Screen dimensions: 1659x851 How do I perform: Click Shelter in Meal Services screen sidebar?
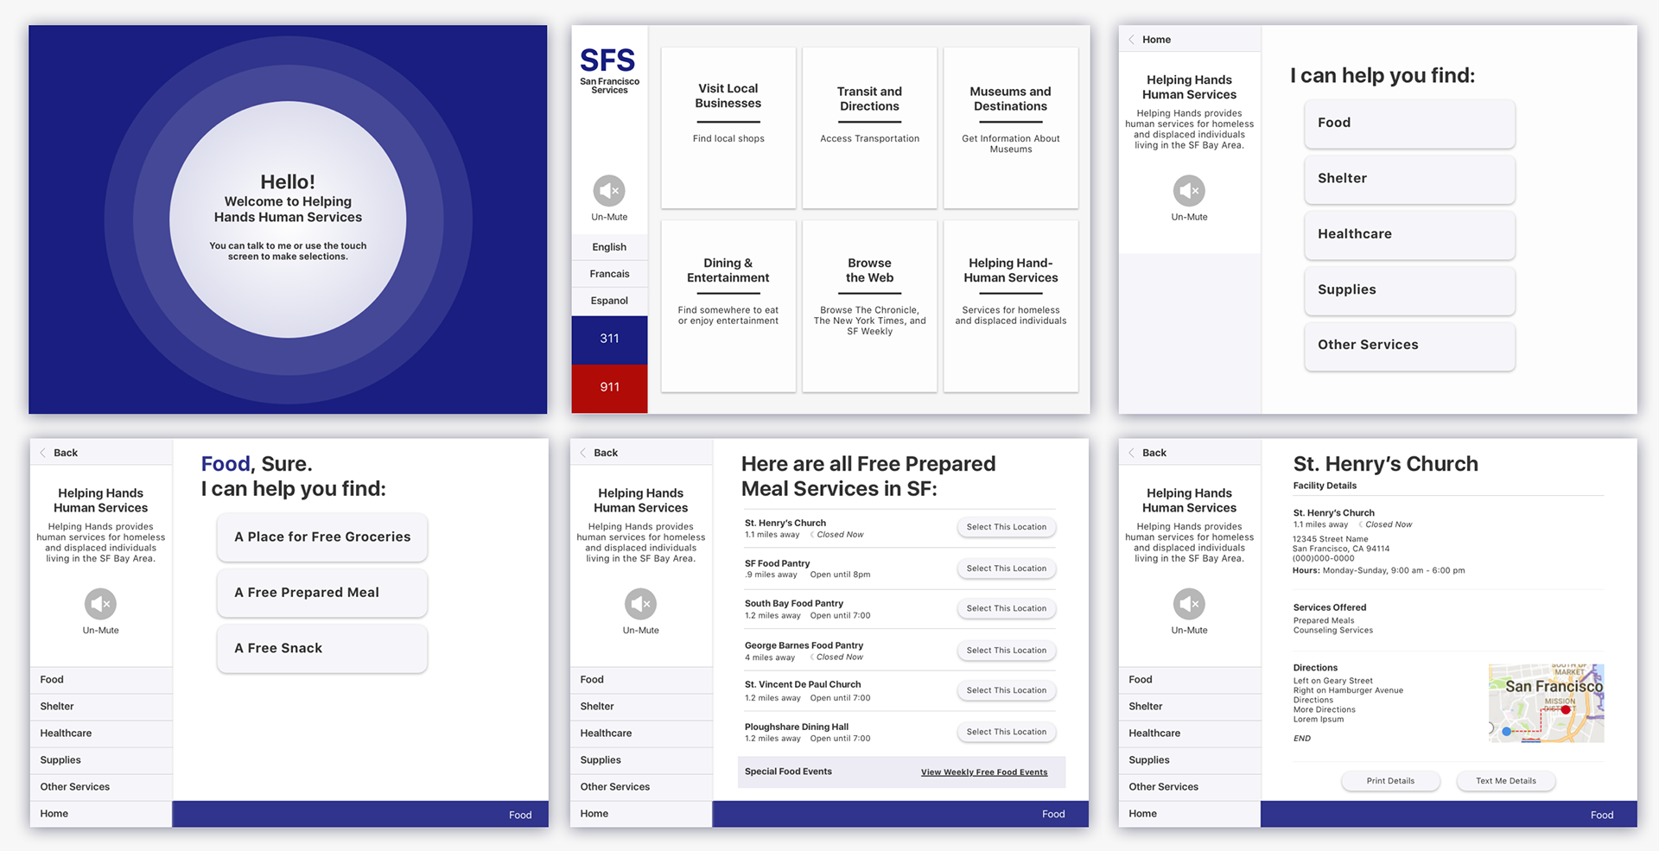[641, 707]
